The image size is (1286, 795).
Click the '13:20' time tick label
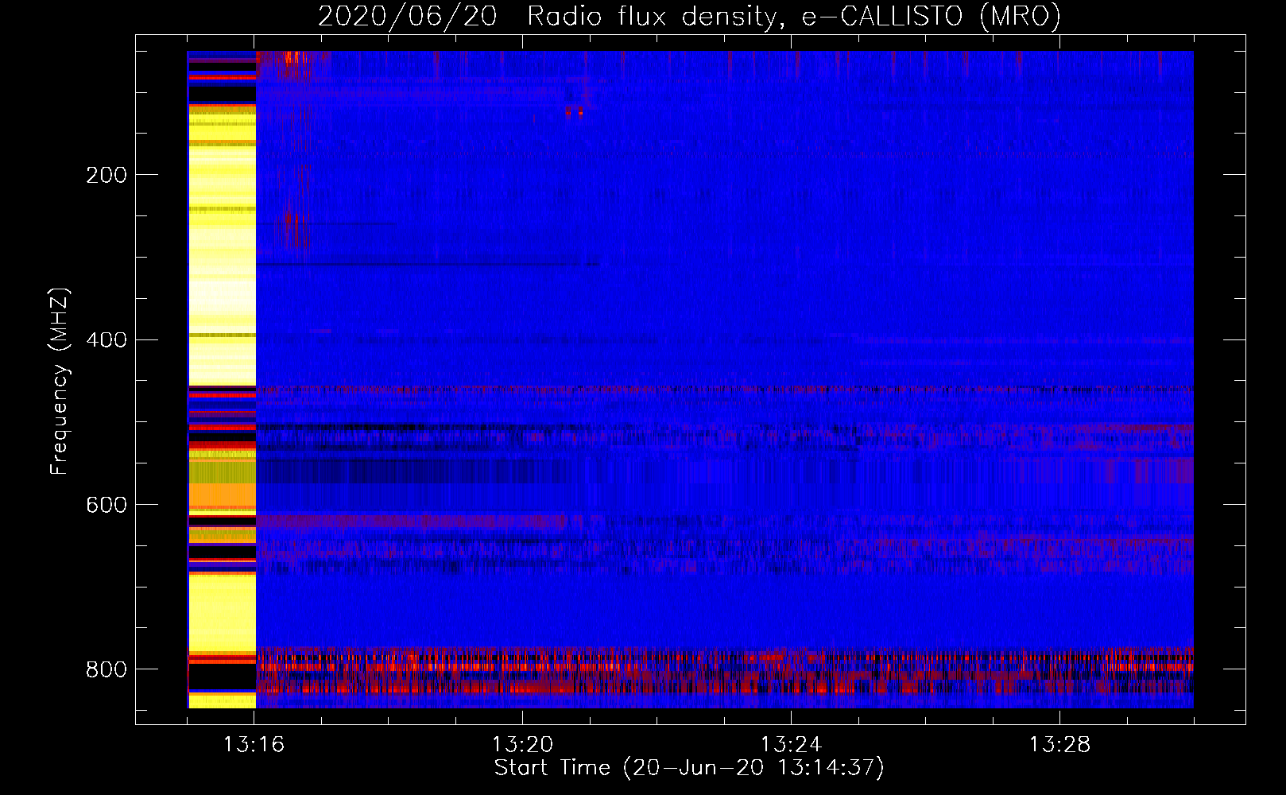(x=522, y=745)
